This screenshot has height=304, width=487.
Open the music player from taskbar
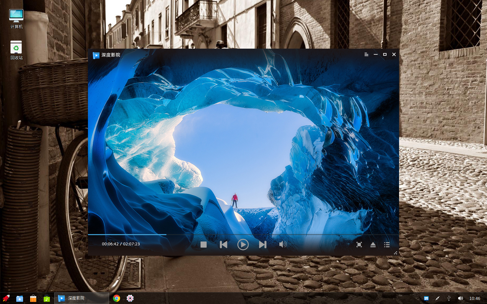click(47, 298)
